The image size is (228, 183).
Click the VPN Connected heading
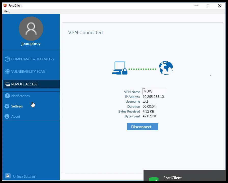tap(85, 32)
